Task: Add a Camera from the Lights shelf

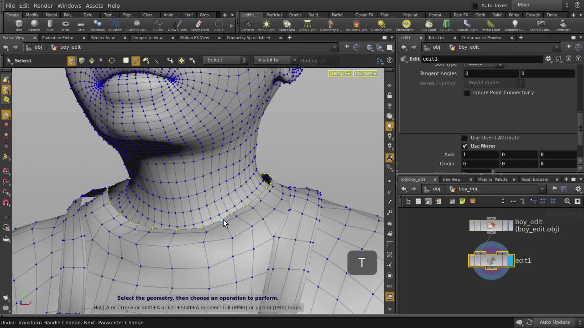Action: tap(247, 24)
